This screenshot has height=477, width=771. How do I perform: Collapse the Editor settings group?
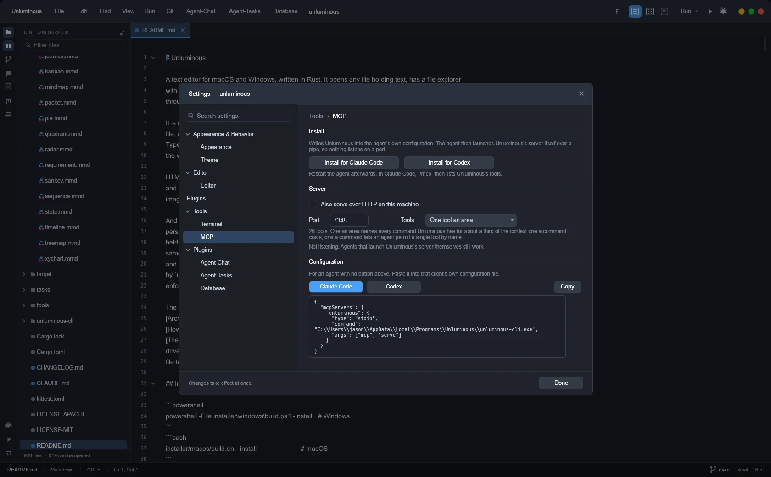pos(188,173)
